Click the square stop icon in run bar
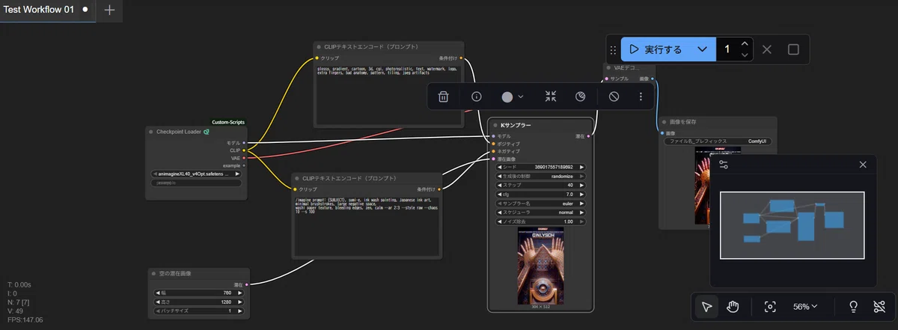This screenshot has width=898, height=330. (794, 49)
